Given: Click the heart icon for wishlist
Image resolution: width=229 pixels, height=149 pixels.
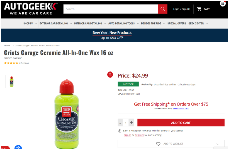Looking at the screenshot, I should point(158,144).
